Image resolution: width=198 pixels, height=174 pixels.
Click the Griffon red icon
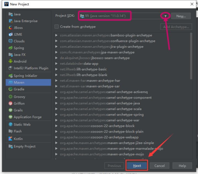(10, 103)
